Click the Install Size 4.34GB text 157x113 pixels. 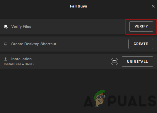click(x=18, y=64)
